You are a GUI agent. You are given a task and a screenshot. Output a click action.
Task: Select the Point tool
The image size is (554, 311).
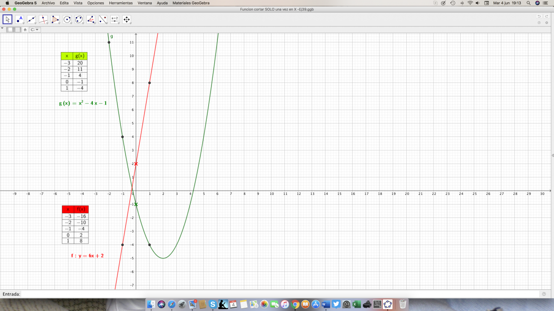point(19,19)
